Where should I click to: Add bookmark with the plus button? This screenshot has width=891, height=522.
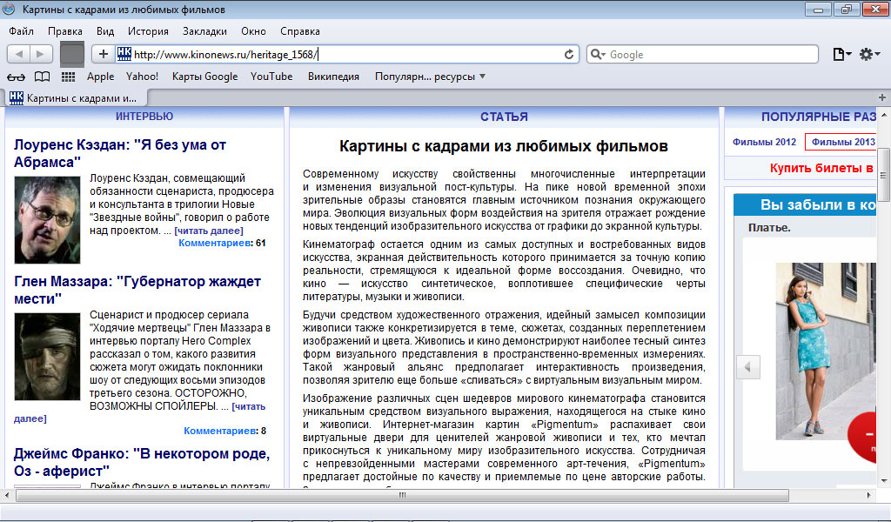click(x=103, y=54)
